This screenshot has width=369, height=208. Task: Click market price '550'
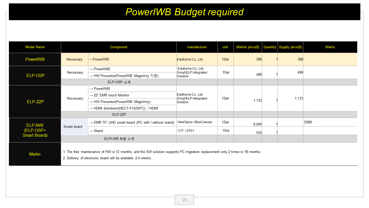[259, 133]
